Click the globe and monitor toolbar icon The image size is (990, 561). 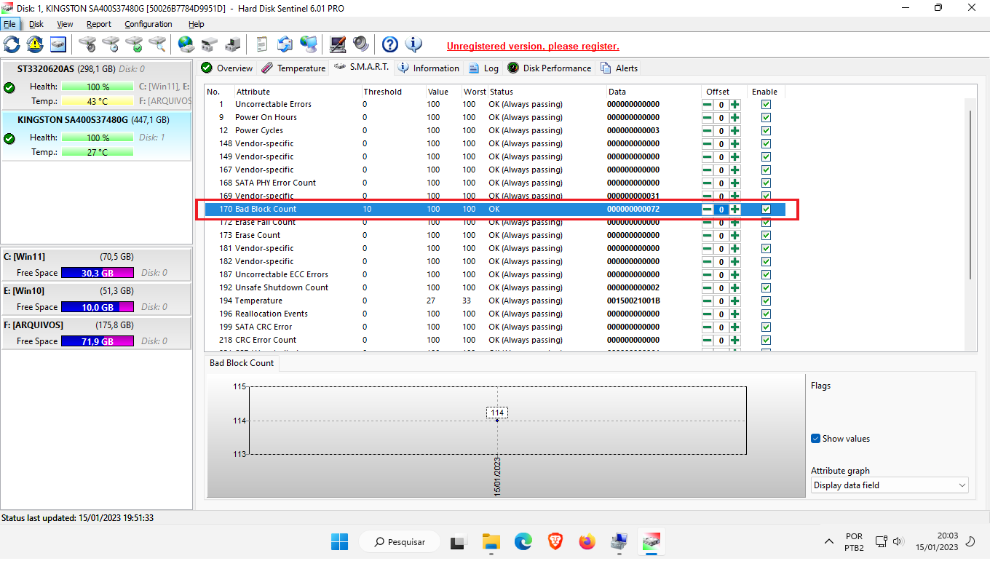[309, 44]
